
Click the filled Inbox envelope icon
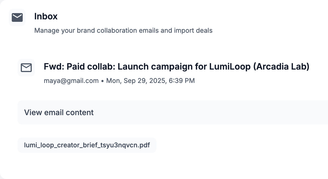17,17
